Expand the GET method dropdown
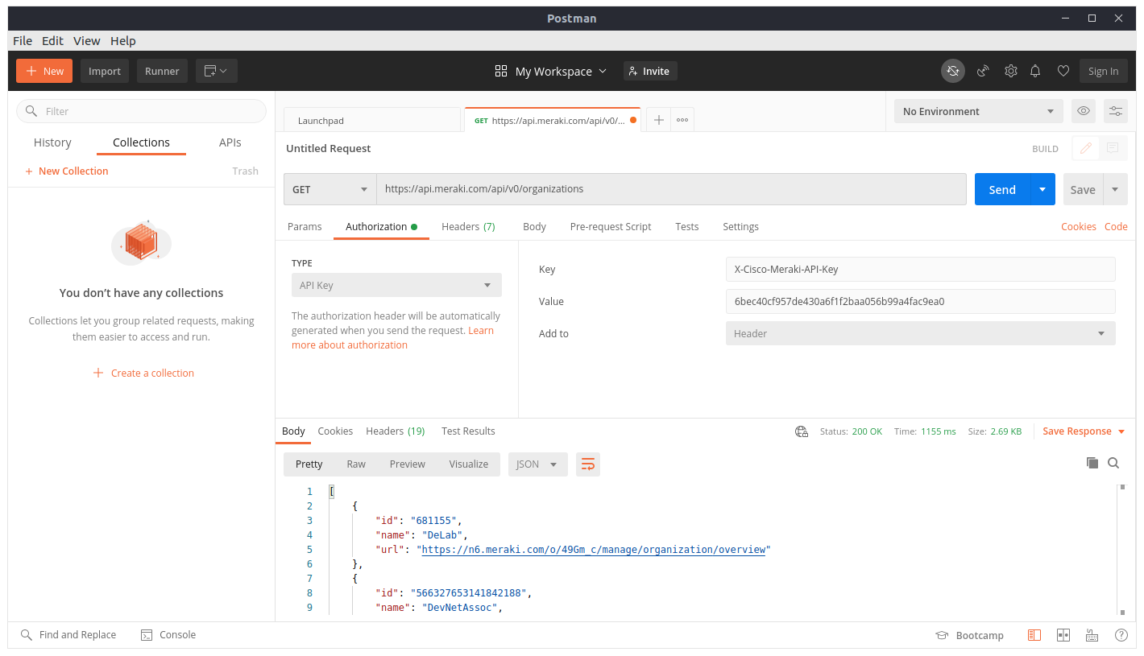This screenshot has width=1144, height=656. (330, 189)
